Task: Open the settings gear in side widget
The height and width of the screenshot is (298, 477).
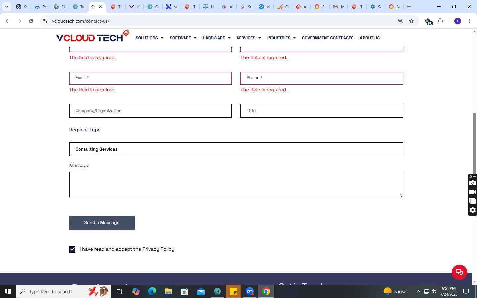Action: pyautogui.click(x=473, y=210)
